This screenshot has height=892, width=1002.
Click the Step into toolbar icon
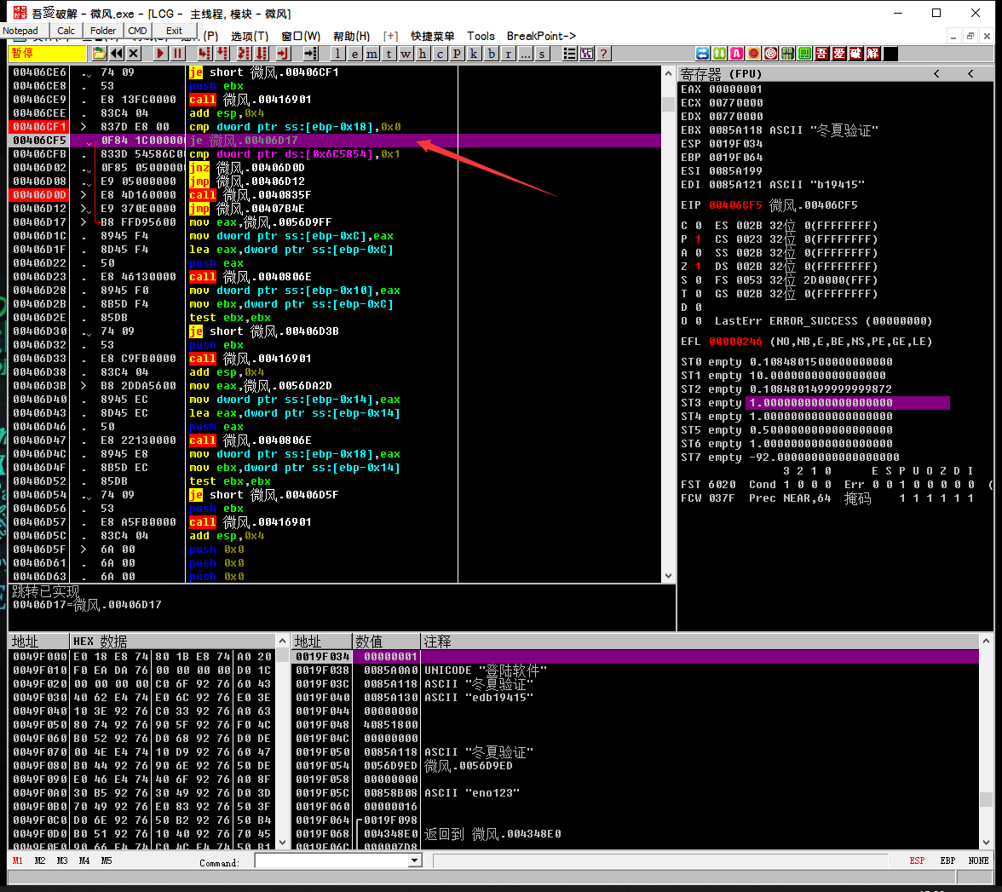tap(204, 54)
